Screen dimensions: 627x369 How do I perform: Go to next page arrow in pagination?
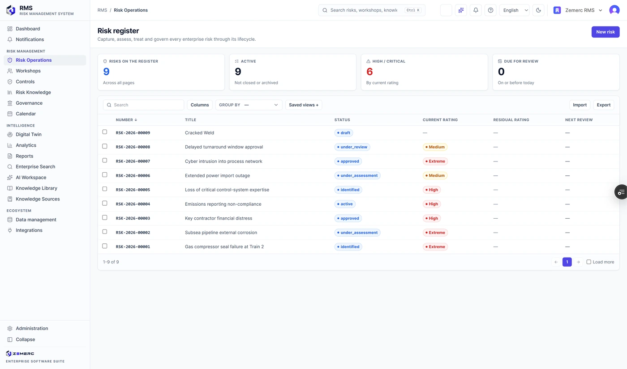(x=578, y=262)
